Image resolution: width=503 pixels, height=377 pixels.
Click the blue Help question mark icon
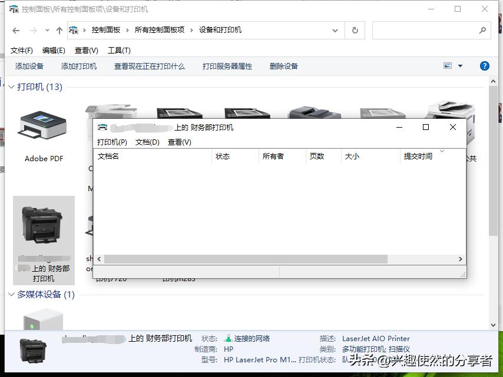484,65
